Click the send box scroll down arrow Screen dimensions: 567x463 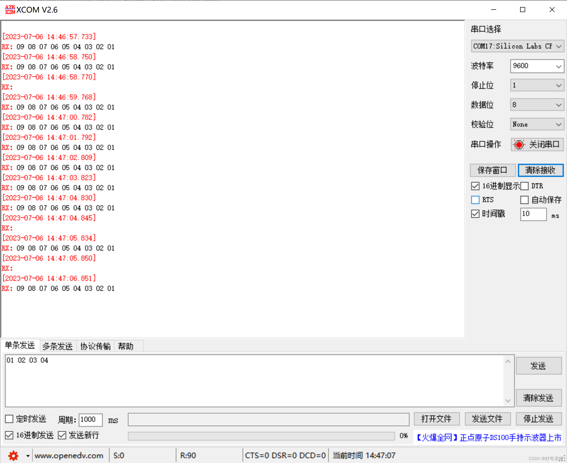508,401
